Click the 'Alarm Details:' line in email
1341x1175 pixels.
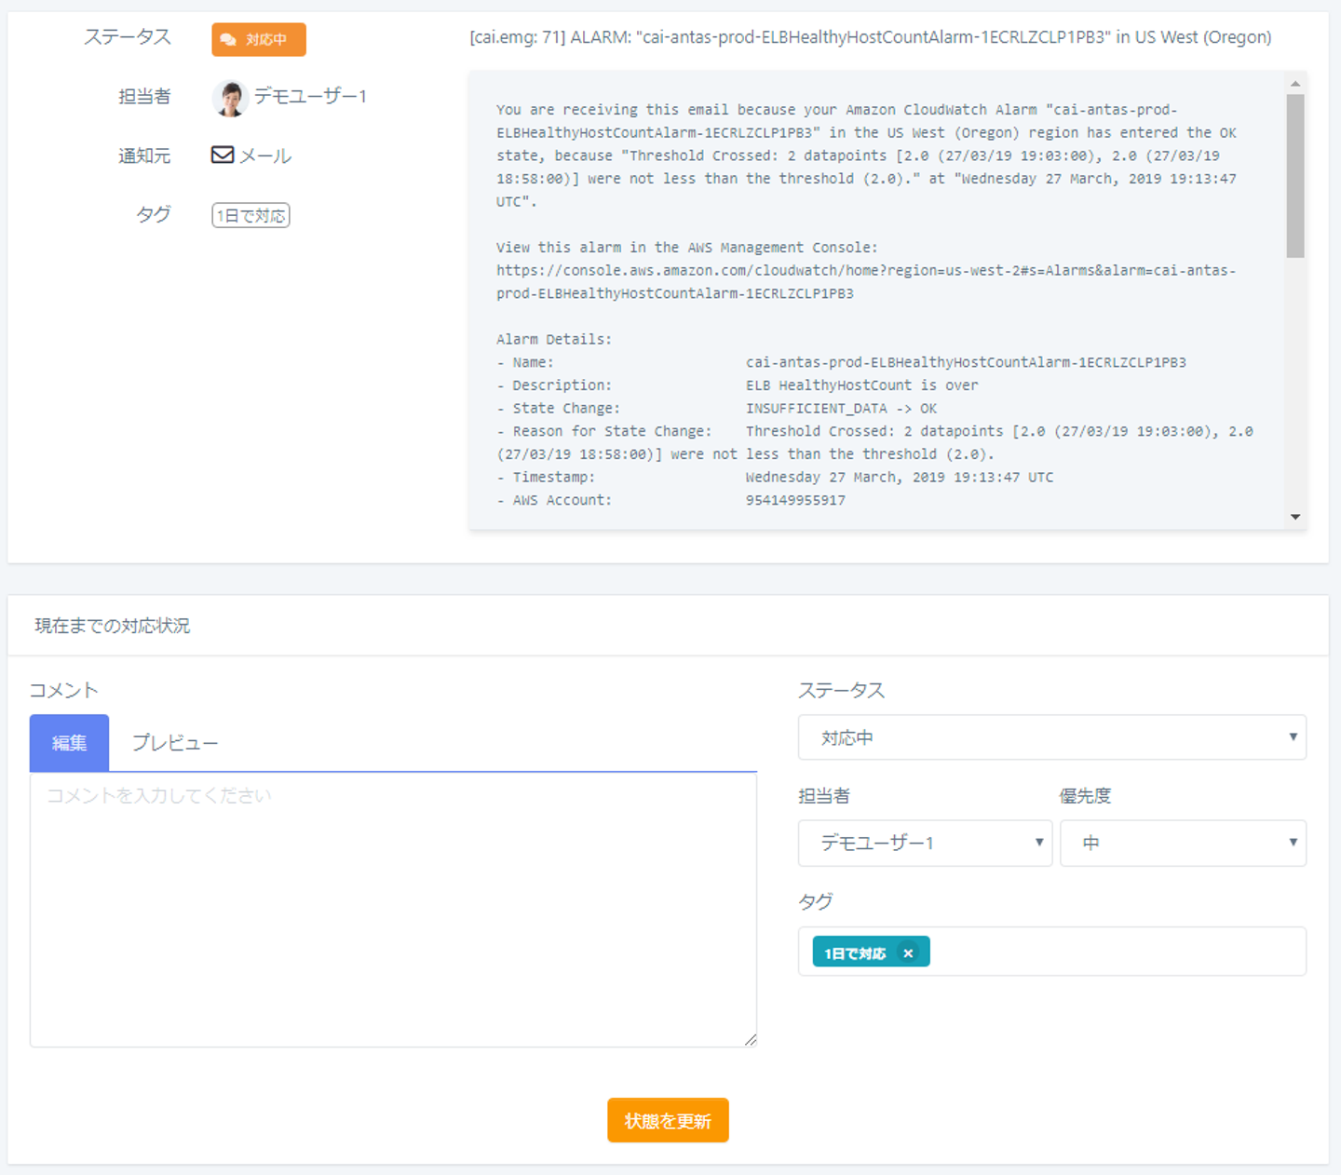[554, 340]
